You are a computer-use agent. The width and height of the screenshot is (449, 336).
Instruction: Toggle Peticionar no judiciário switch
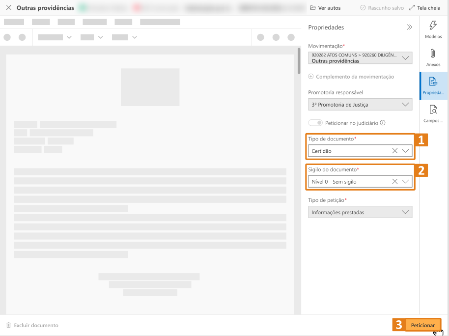coord(315,123)
